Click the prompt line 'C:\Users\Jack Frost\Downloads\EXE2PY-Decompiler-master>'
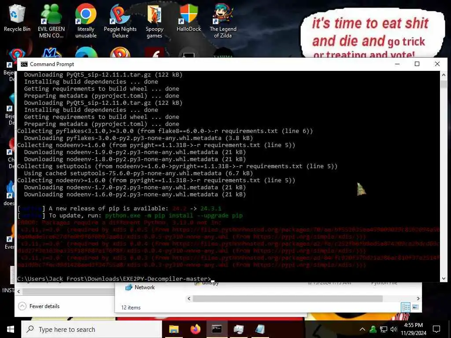The width and height of the screenshot is (451, 338). (114, 279)
